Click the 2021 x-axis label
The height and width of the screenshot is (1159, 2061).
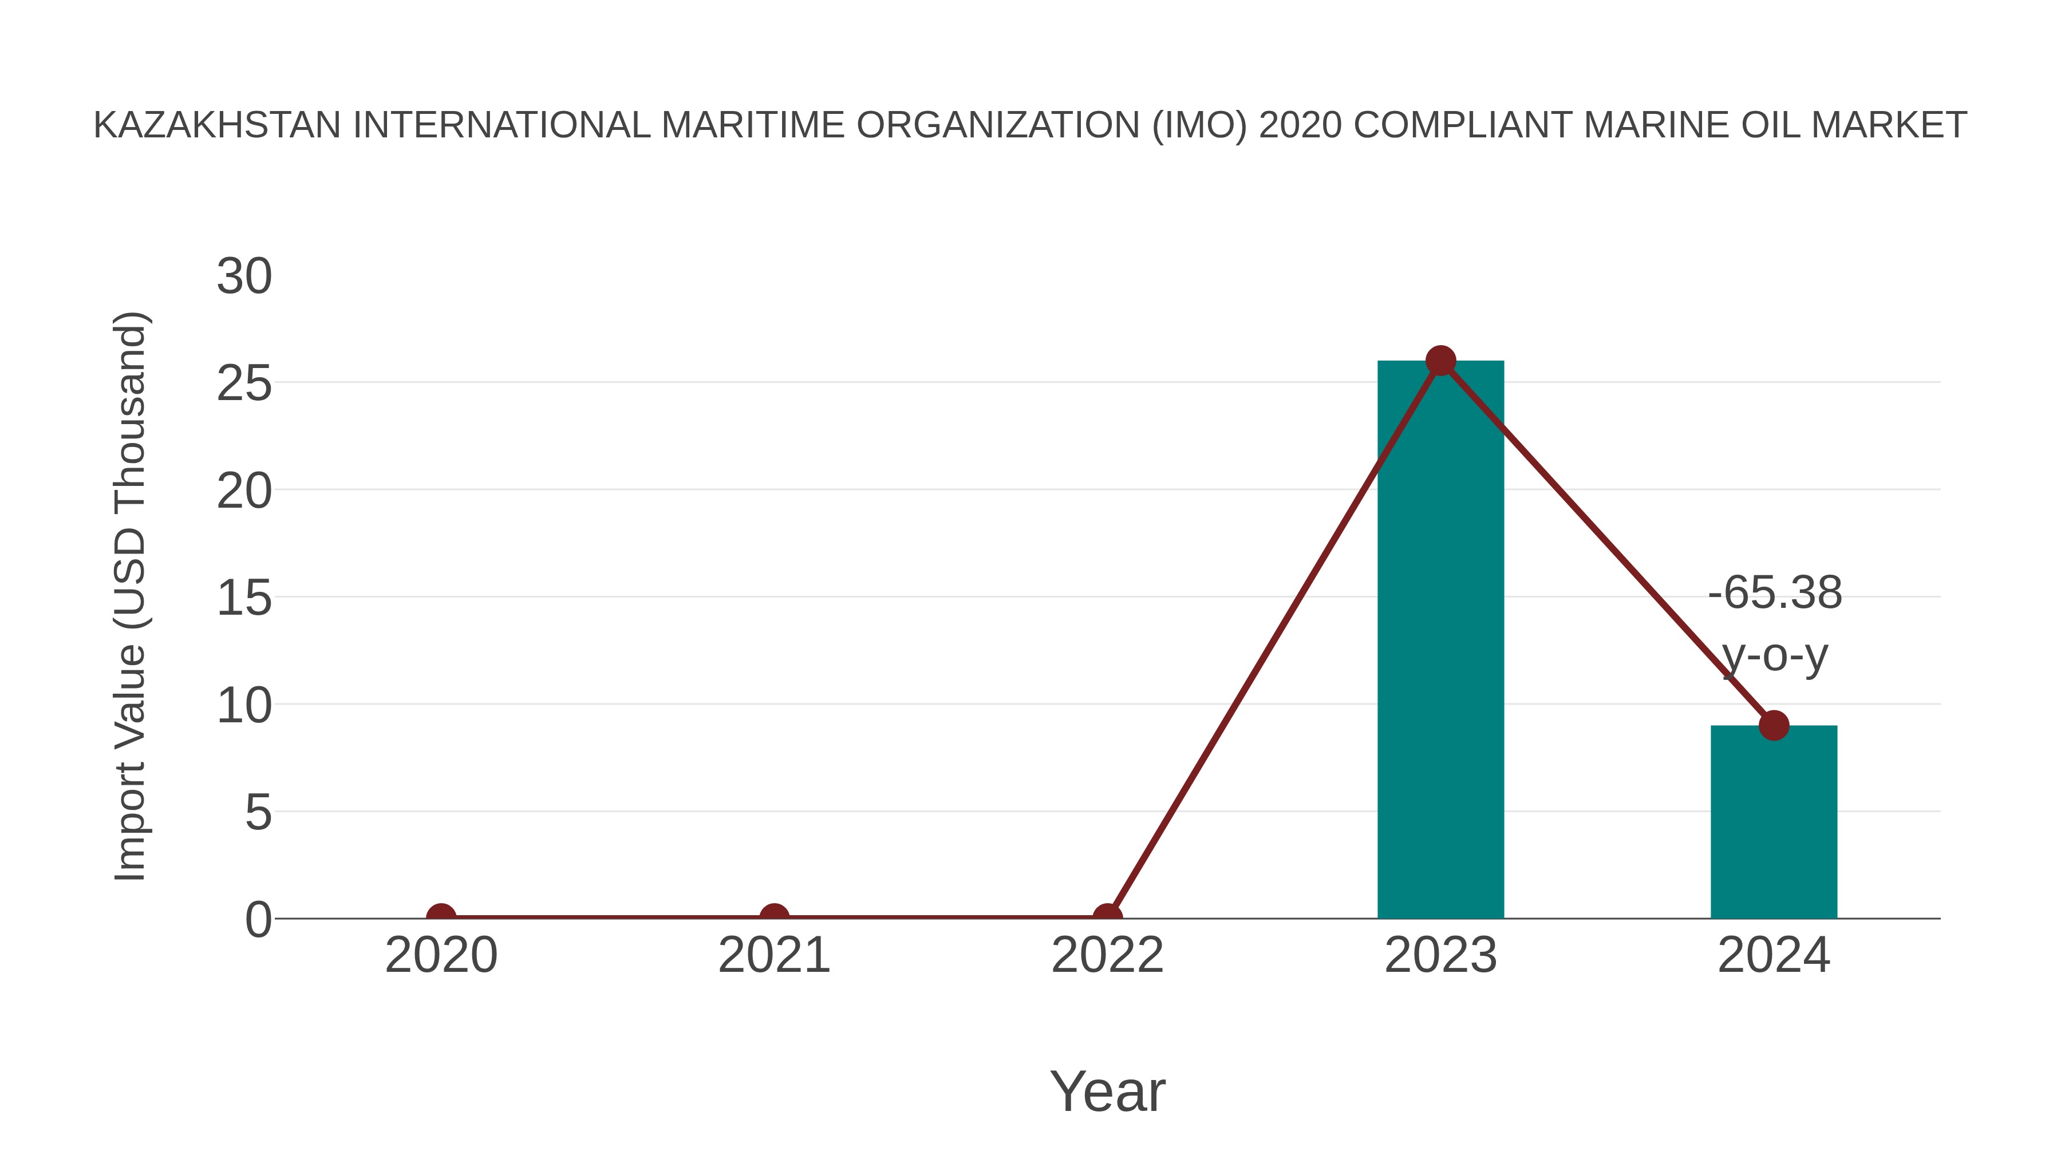click(x=773, y=955)
